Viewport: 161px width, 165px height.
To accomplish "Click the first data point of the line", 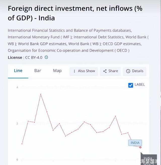I will [22, 144].
